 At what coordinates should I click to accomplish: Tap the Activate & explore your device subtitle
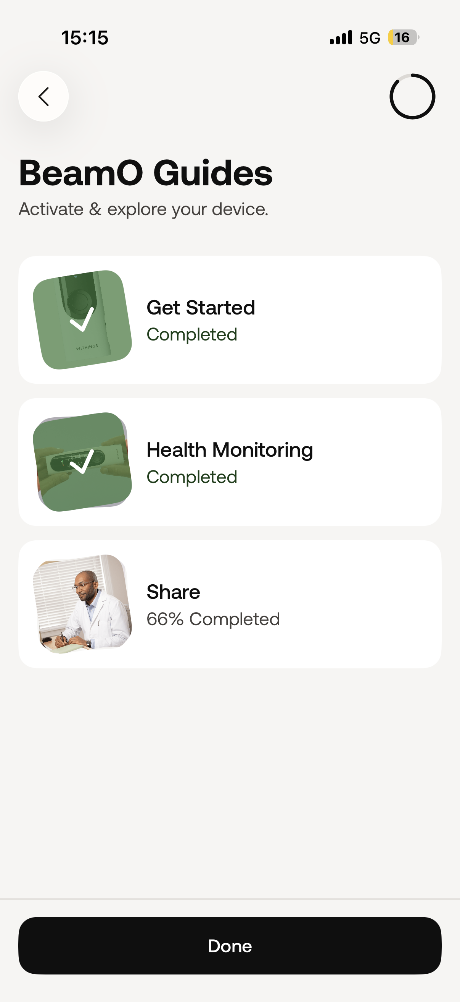coord(143,209)
